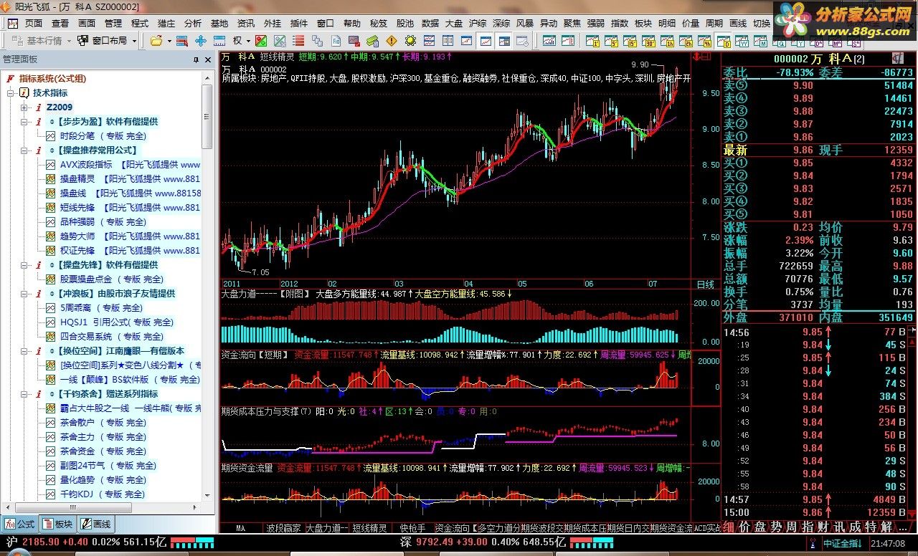Click the 日线 period label
The width and height of the screenshot is (918, 556).
[706, 284]
